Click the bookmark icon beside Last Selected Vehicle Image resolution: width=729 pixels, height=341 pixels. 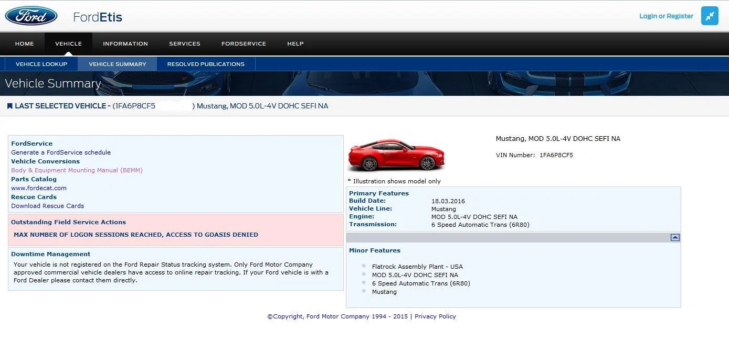tap(9, 106)
